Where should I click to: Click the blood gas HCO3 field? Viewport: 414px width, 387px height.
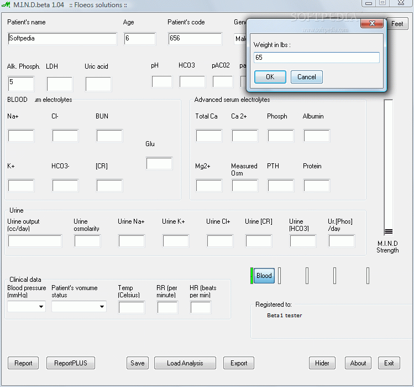(192, 81)
